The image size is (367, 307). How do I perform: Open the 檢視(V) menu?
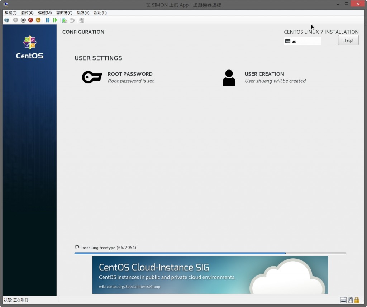coord(83,13)
